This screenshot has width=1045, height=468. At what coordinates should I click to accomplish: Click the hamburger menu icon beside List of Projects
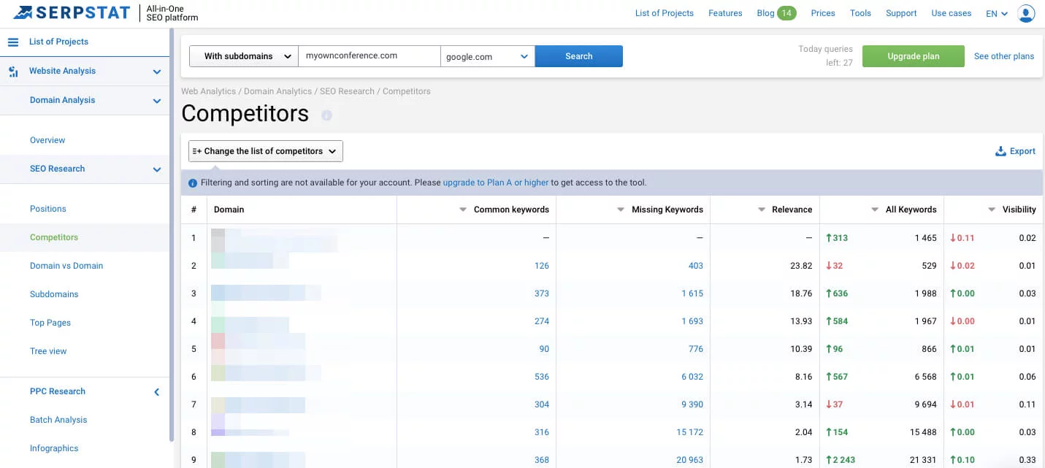(x=12, y=42)
